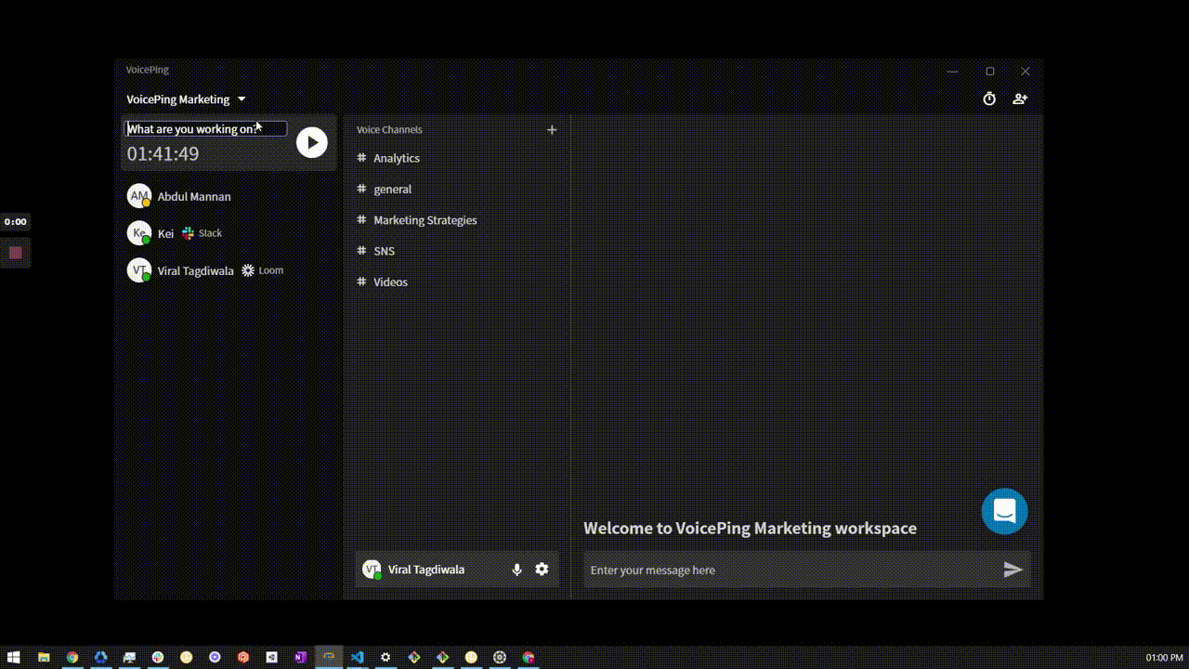Click Abdul Mannan's AM avatar
The image size is (1189, 669).
pos(138,196)
